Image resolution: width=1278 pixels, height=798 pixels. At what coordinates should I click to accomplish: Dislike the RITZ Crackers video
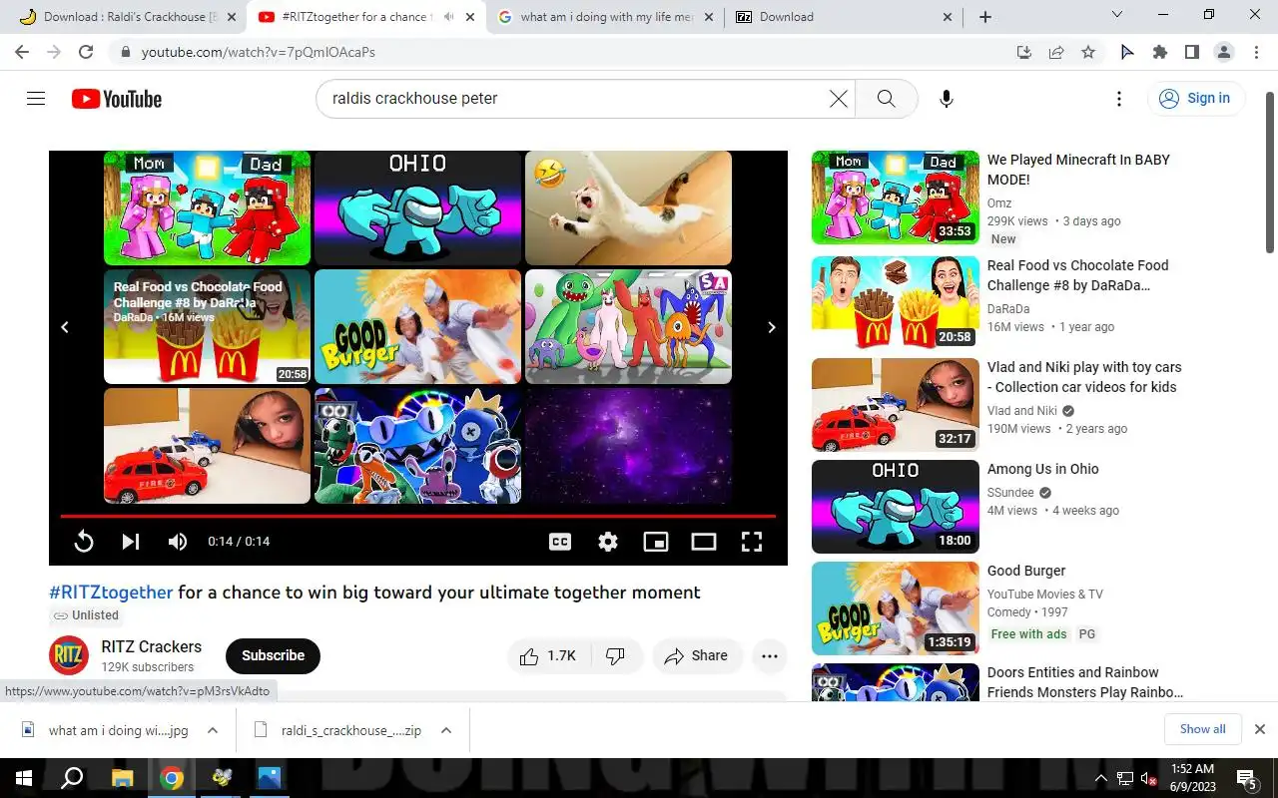616,655
